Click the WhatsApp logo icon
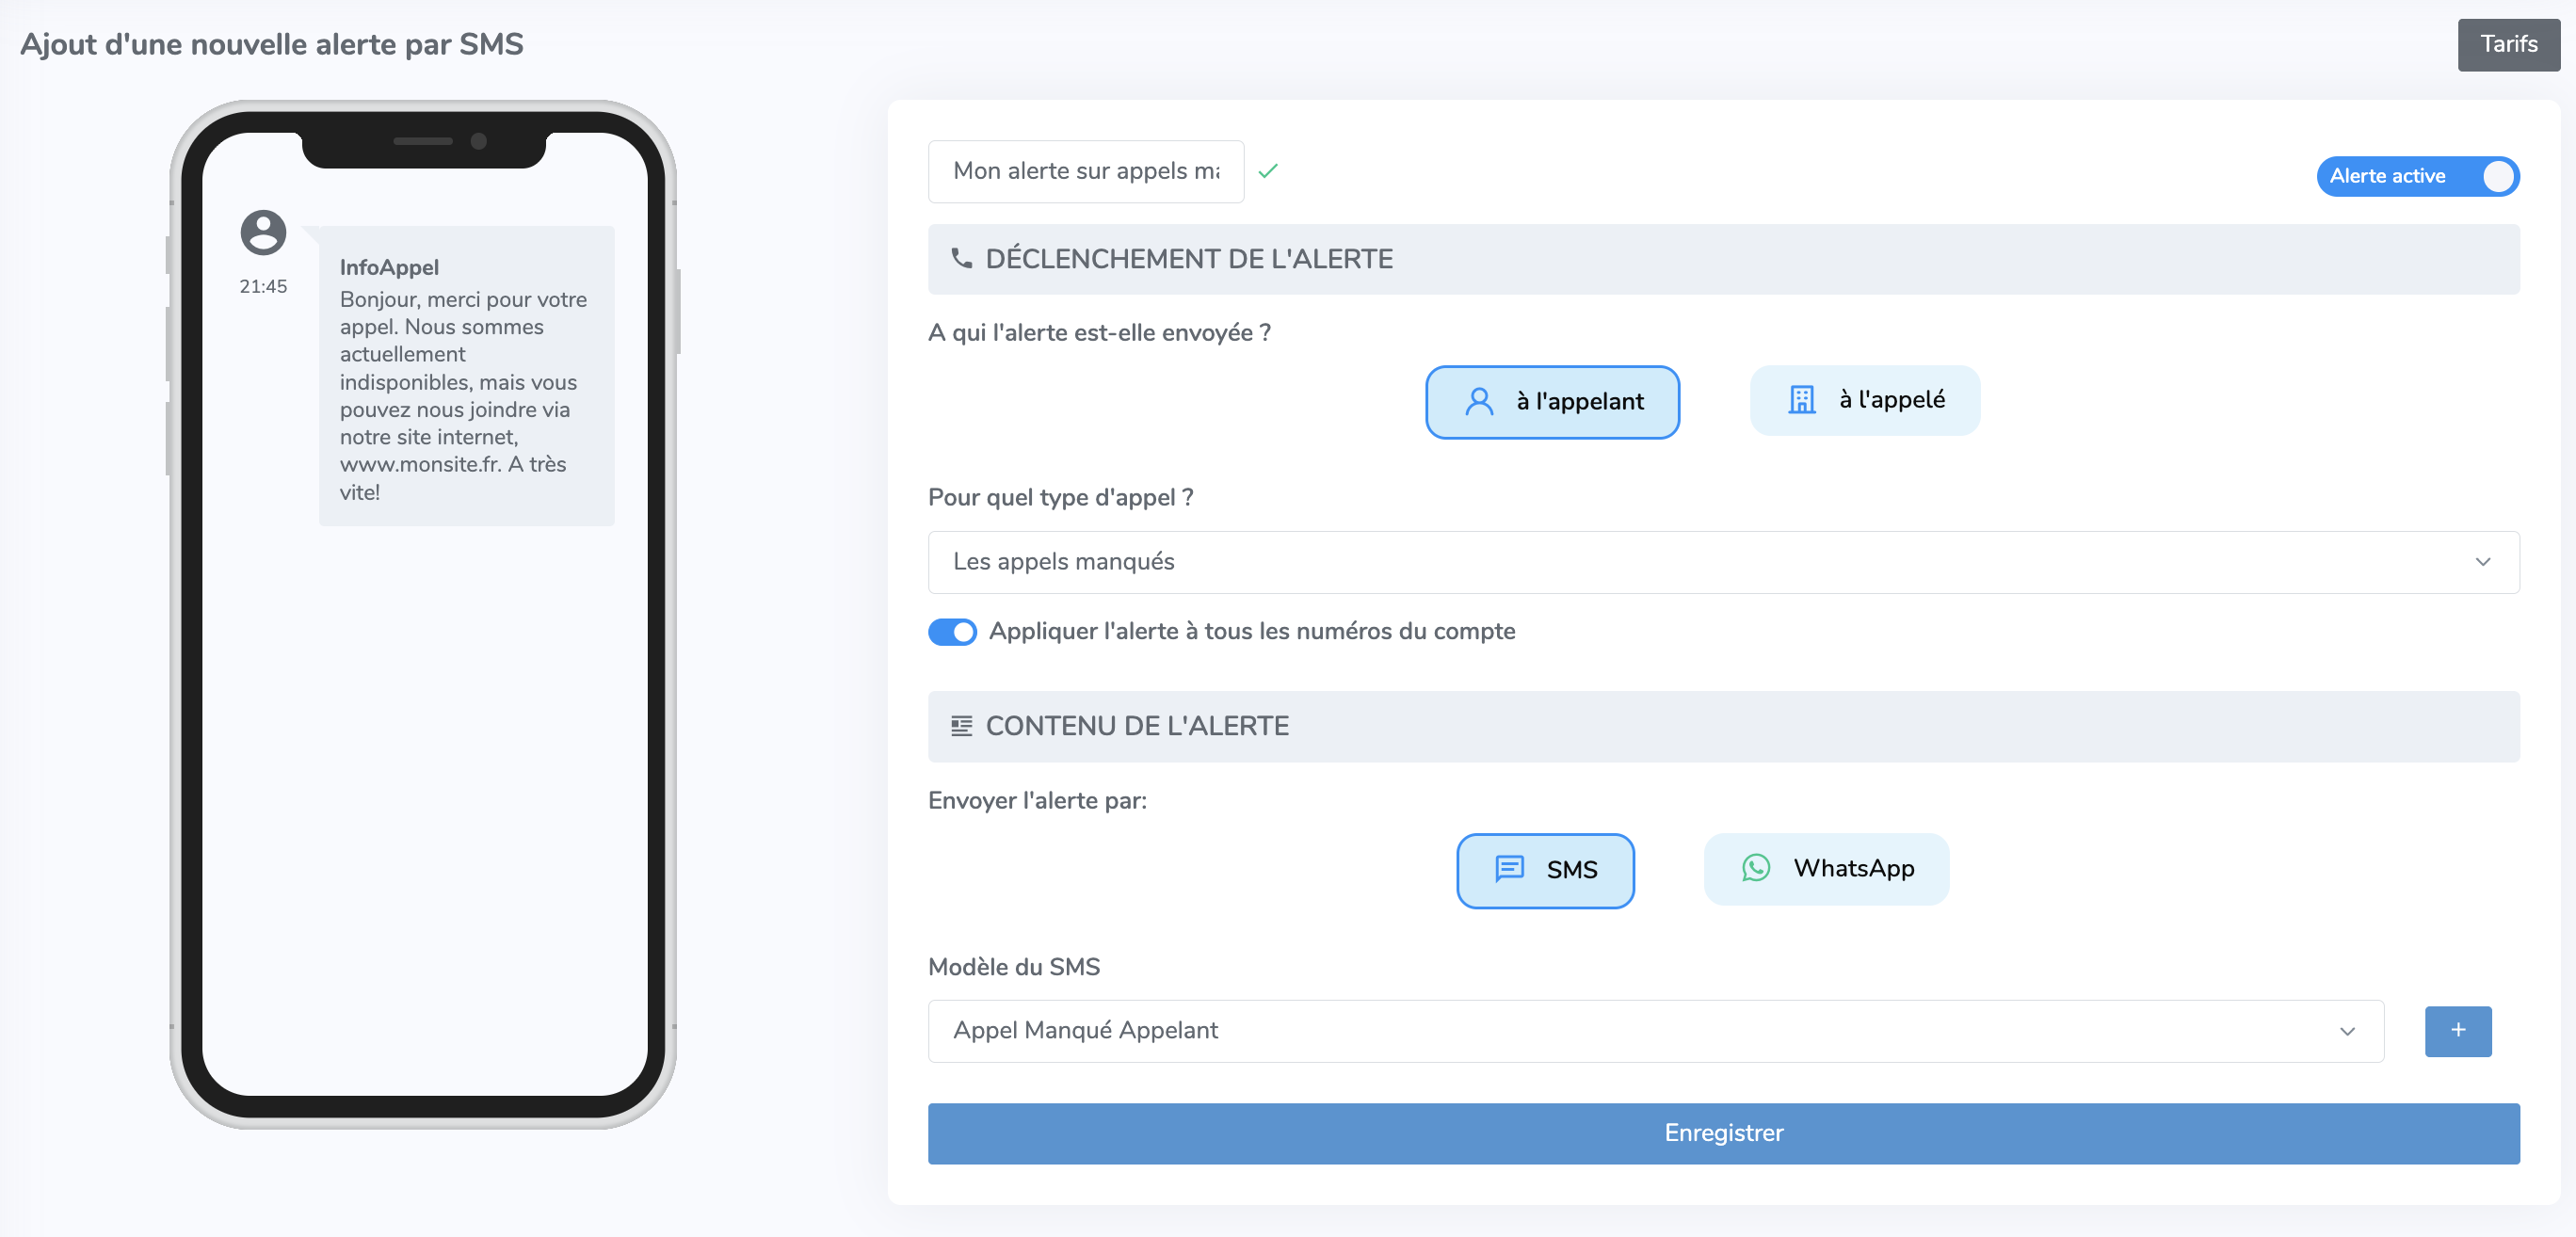This screenshot has height=1237, width=2576. 1755,867
